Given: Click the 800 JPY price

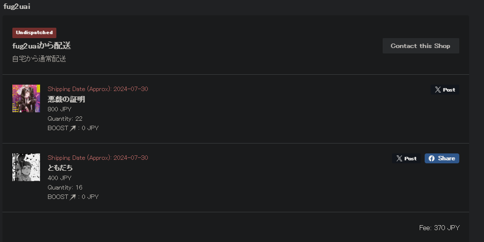Looking at the screenshot, I should (59, 109).
